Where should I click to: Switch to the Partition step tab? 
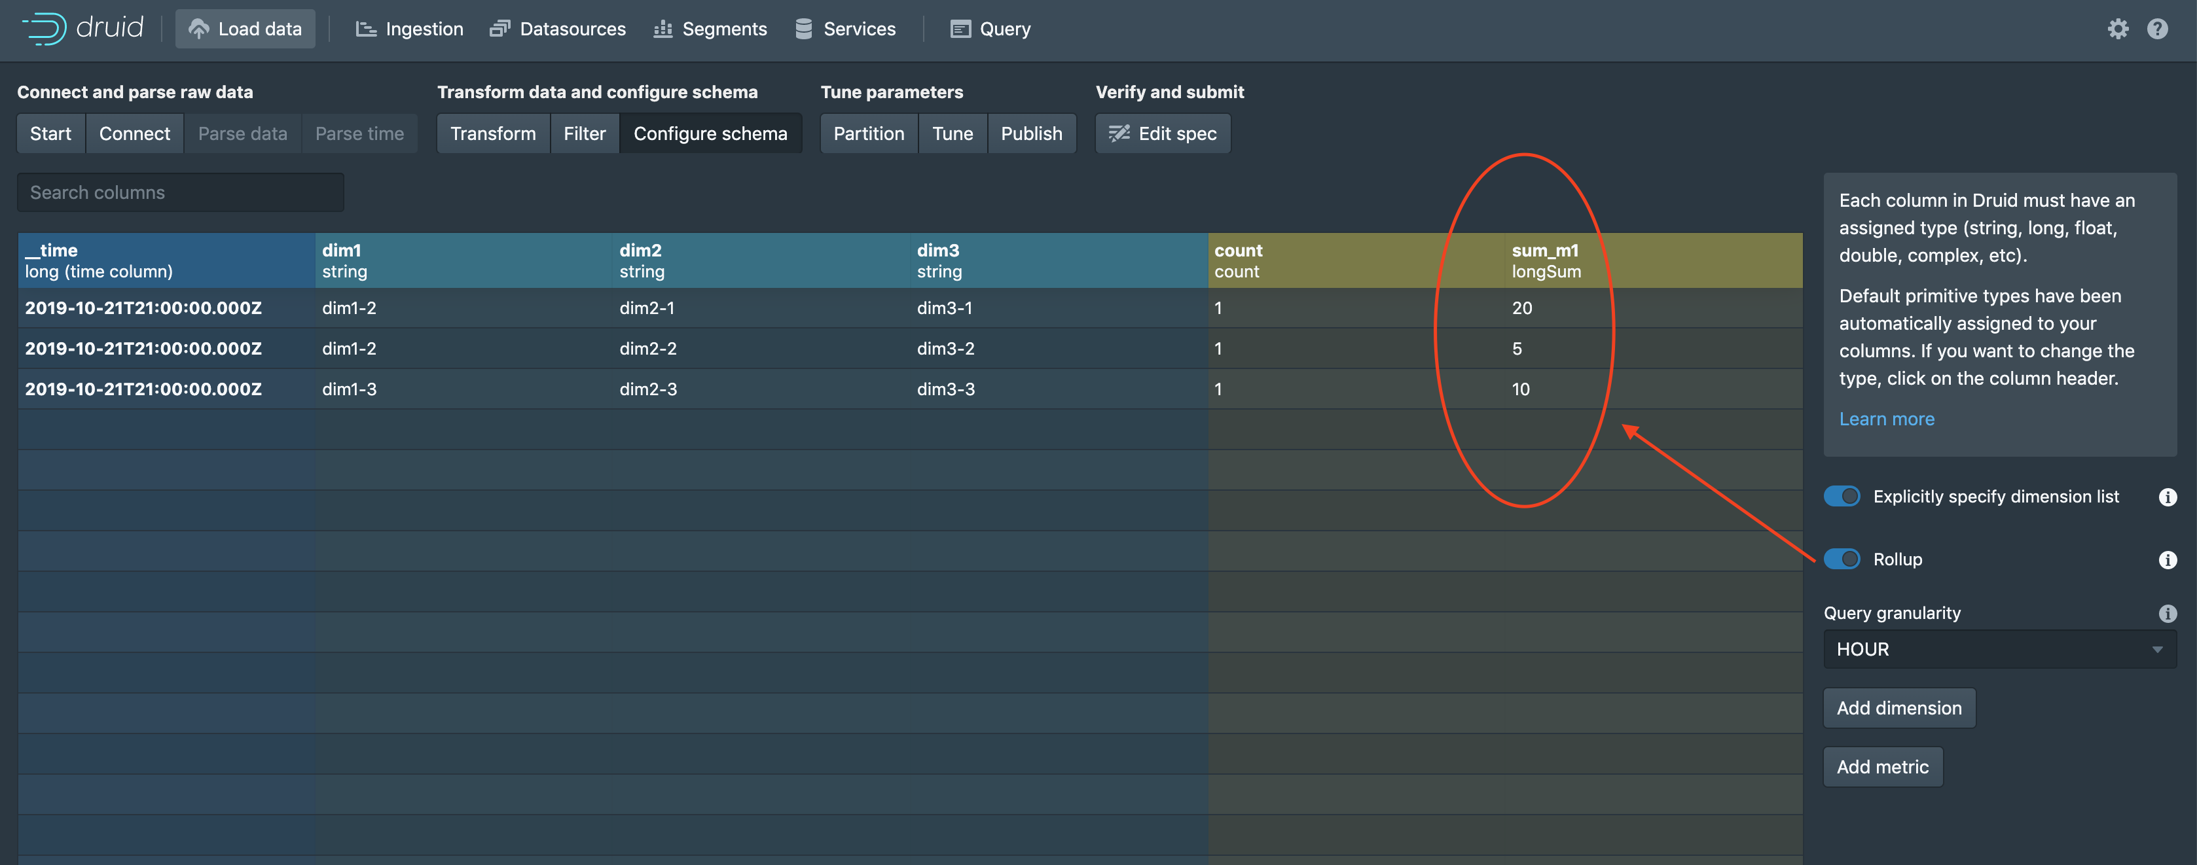pos(868,133)
